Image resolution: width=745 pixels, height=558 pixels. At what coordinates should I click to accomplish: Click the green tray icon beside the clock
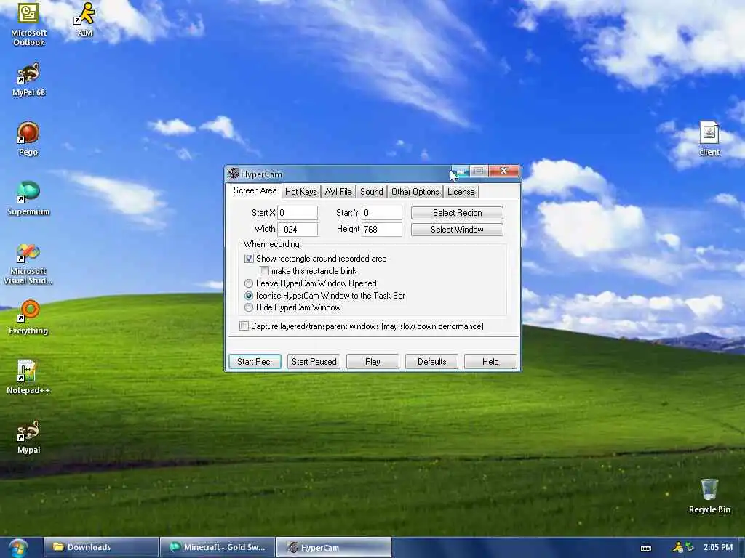pos(689,547)
